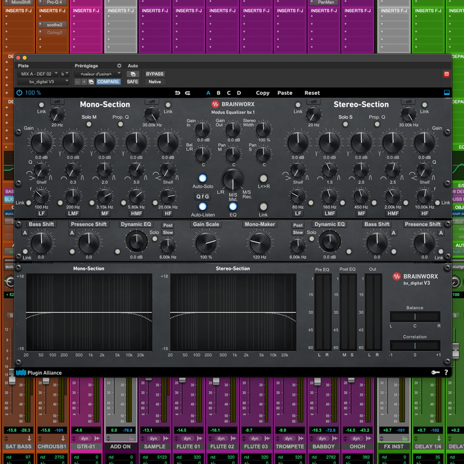Click the automation enable icon under Auto

[133, 74]
